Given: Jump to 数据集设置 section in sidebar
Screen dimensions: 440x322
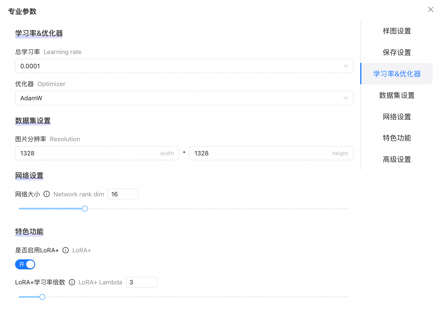Looking at the screenshot, I should click(397, 95).
